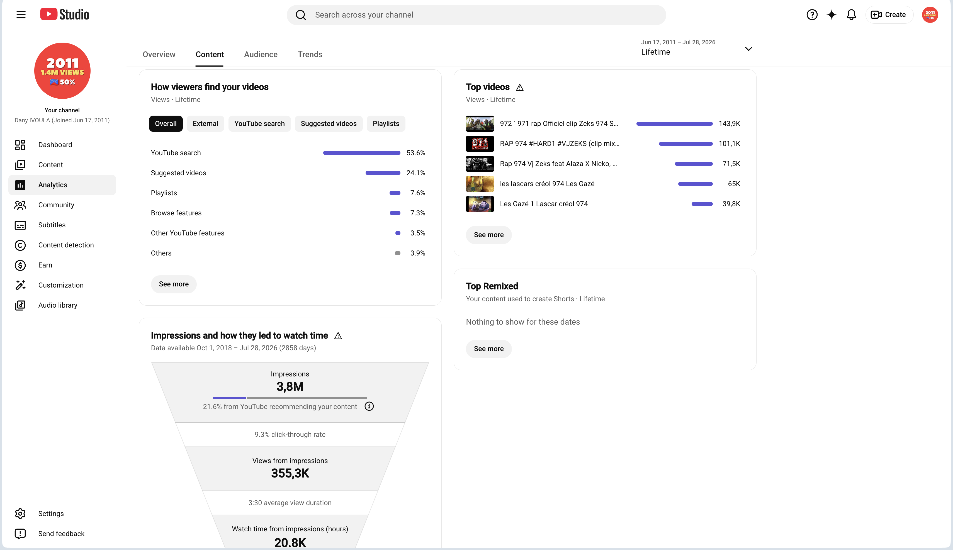Click the search magnifier icon
Screen dimensions: 953x550
(x=301, y=15)
